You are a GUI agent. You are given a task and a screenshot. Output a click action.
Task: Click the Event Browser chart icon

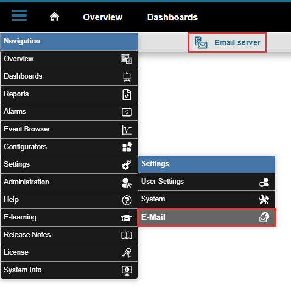tap(127, 130)
